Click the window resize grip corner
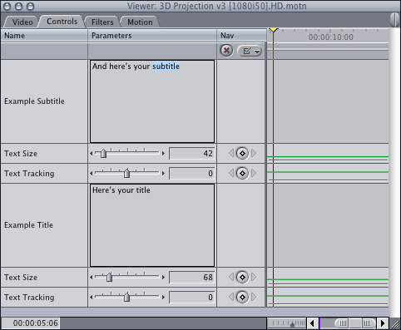Viewport: 401px width, 330px height. click(x=395, y=323)
